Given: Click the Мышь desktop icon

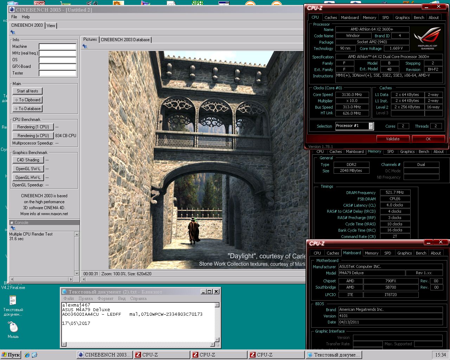Looking at the screenshot, I should coord(13,330).
